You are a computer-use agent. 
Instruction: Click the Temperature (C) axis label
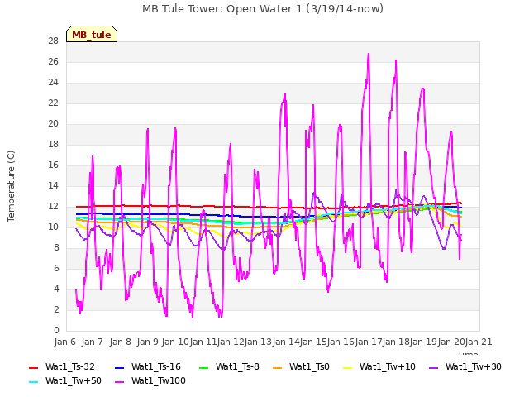11,186
